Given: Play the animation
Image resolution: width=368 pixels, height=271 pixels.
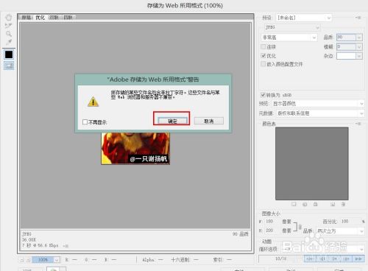Looking at the screenshot, I should [x=334, y=258].
